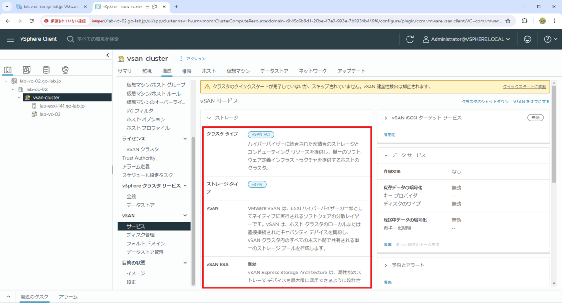Image resolution: width=562 pixels, height=303 pixels.
Task: Open new browser tab
Action: (176, 7)
